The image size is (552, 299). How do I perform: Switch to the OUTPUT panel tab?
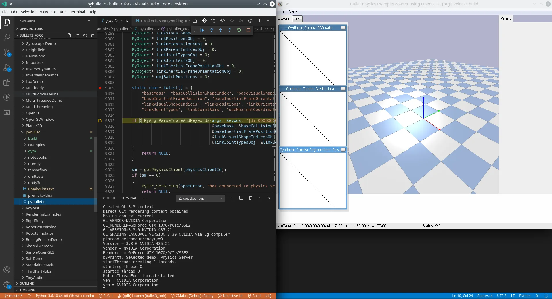click(109, 198)
